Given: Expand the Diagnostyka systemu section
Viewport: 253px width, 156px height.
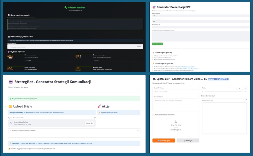Looking at the screenshot, I should pos(74,130).
